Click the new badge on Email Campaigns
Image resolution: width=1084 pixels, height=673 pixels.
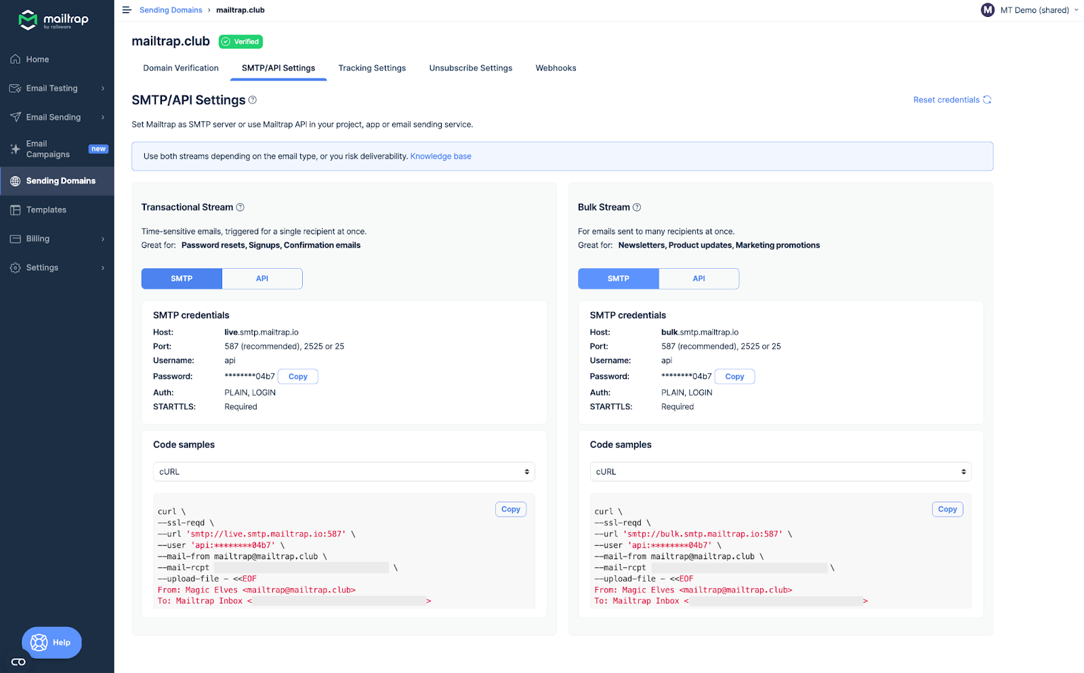click(x=99, y=149)
